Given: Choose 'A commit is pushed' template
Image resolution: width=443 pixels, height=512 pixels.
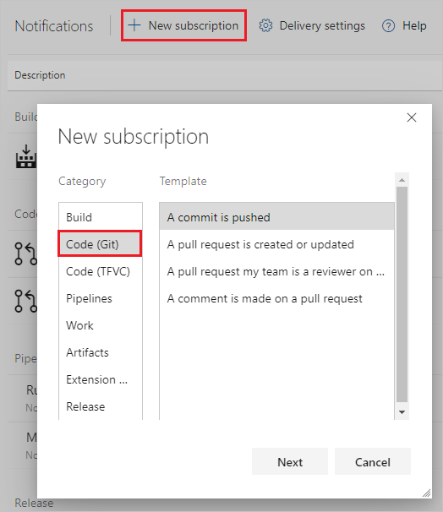Looking at the screenshot, I should click(276, 217).
